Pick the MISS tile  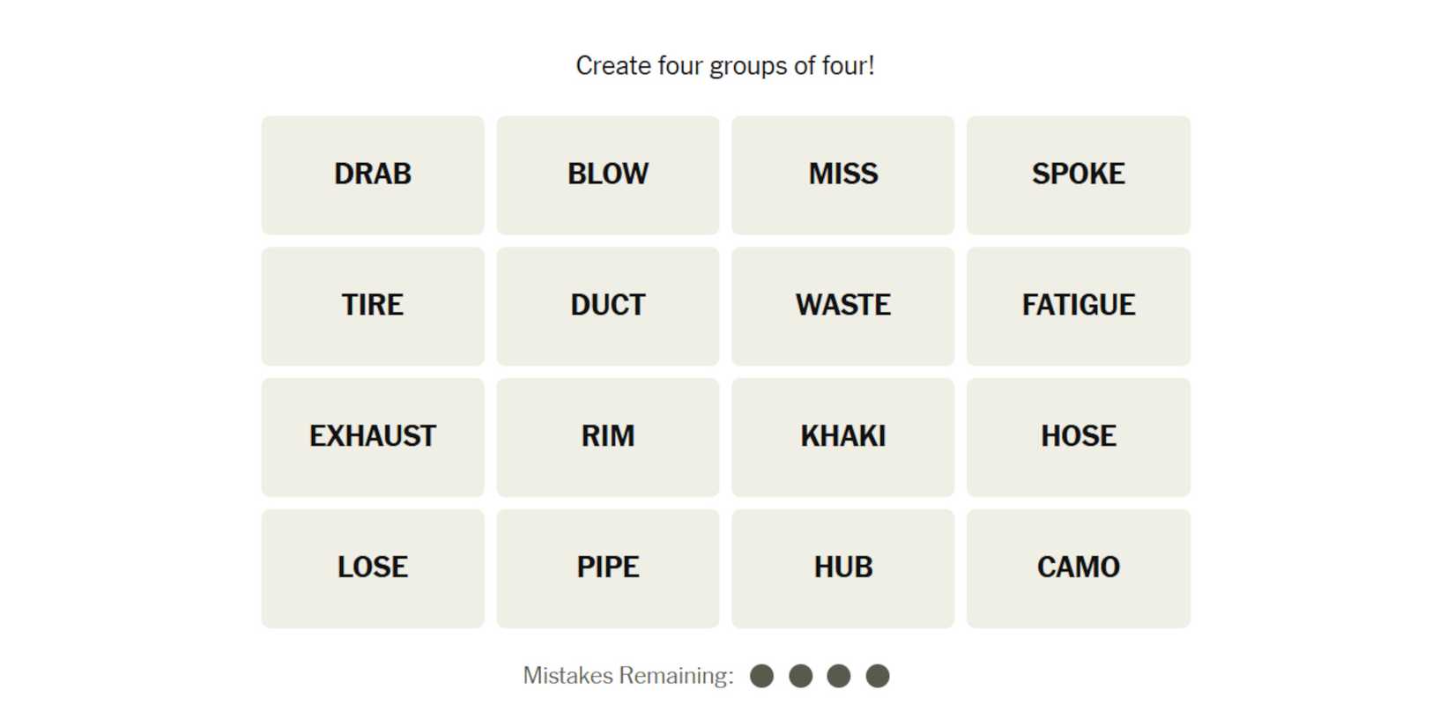843,174
